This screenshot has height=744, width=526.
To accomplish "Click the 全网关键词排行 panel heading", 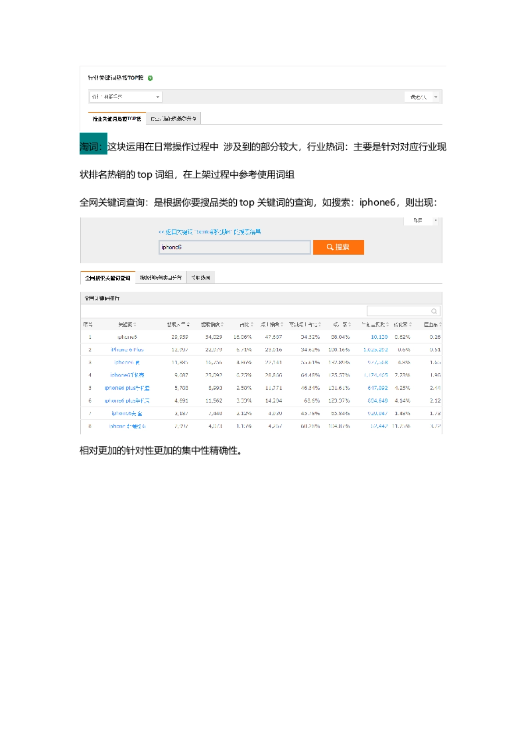I will (x=102, y=298).
